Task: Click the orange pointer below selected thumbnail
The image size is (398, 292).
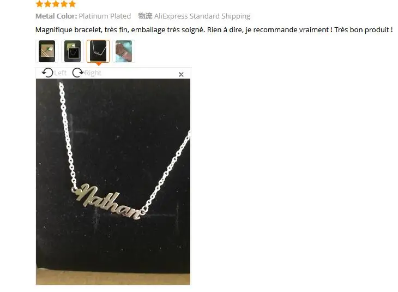Action: pos(98,64)
